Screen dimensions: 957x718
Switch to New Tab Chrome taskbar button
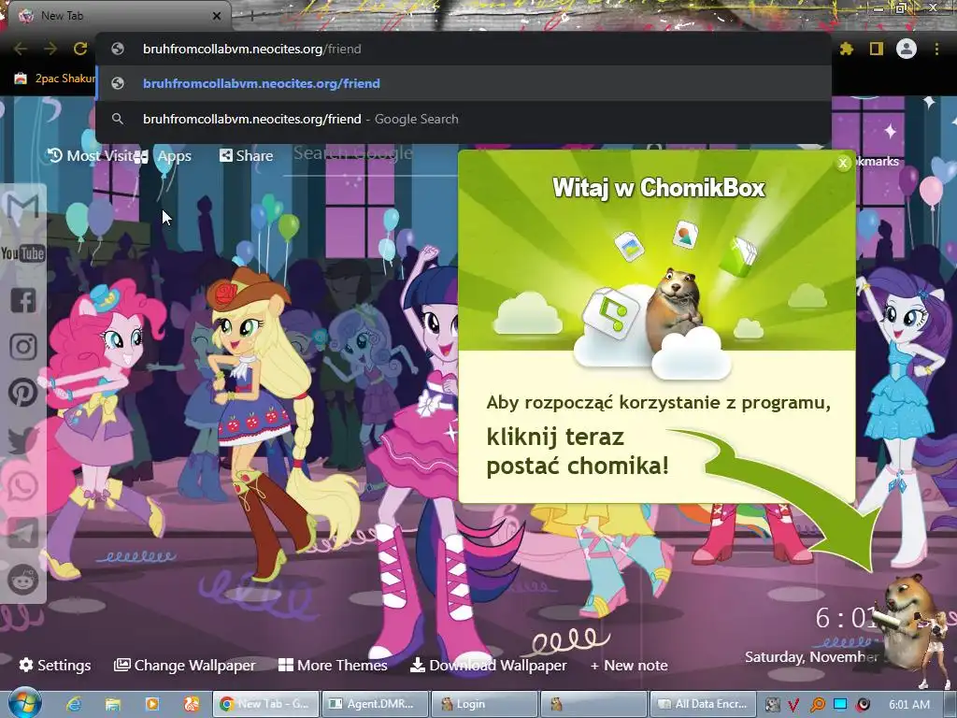pos(265,704)
